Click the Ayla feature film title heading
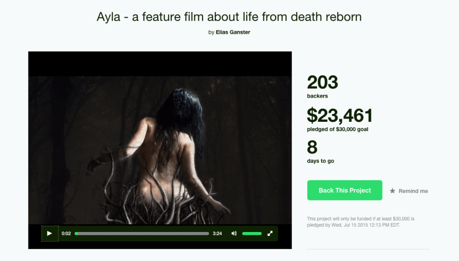This screenshot has height=261, width=459. (x=229, y=17)
